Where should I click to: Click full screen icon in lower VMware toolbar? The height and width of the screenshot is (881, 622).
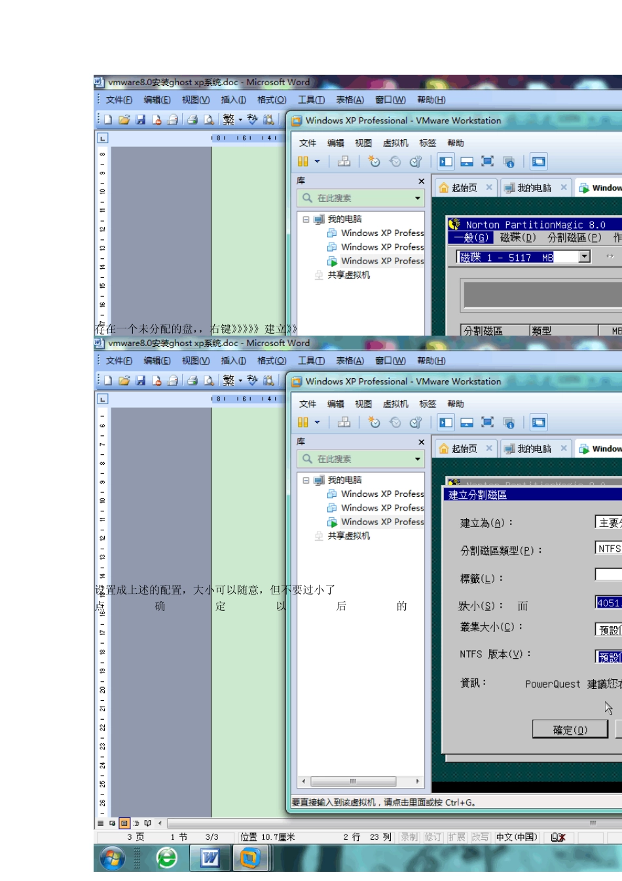(x=488, y=422)
